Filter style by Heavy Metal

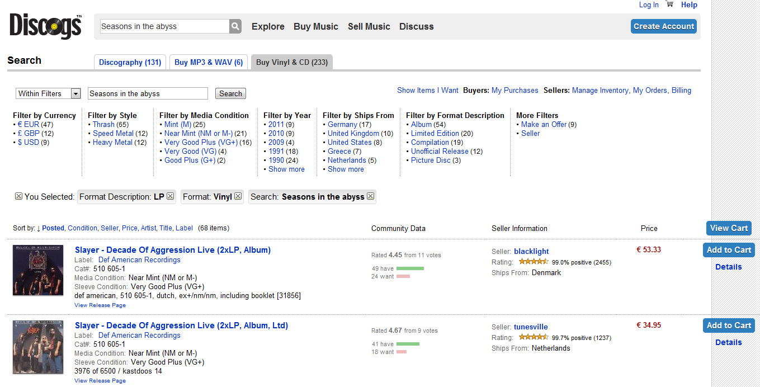click(112, 142)
